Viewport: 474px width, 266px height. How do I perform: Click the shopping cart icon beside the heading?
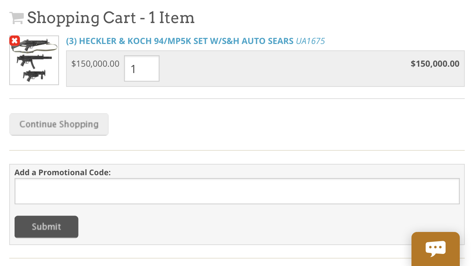pyautogui.click(x=16, y=18)
